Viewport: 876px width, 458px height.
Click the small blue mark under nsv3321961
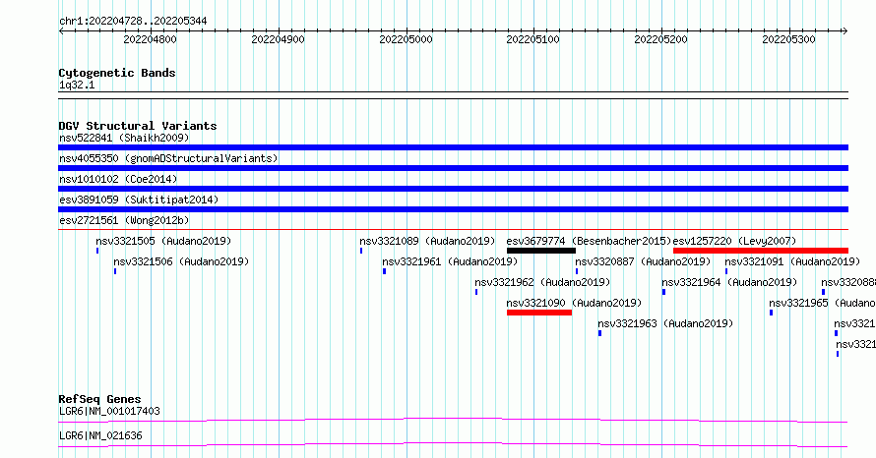[385, 271]
